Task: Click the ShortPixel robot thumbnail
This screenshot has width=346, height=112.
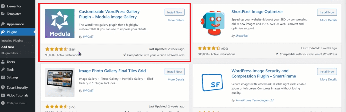Action: coord(212,23)
